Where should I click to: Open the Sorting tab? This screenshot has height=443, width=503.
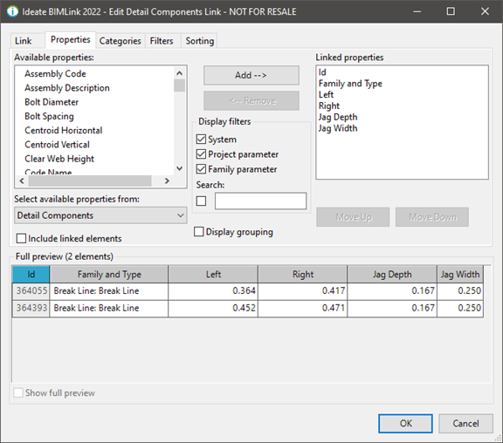[x=199, y=41]
